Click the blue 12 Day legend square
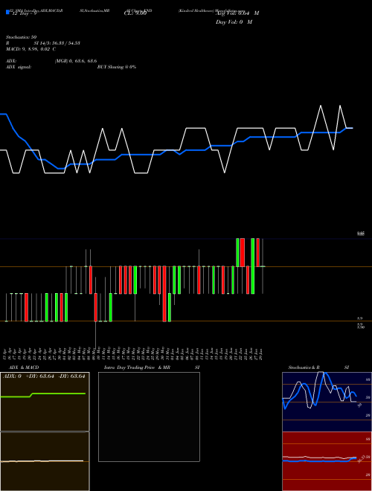372x491 pixels. [x=7, y=13]
